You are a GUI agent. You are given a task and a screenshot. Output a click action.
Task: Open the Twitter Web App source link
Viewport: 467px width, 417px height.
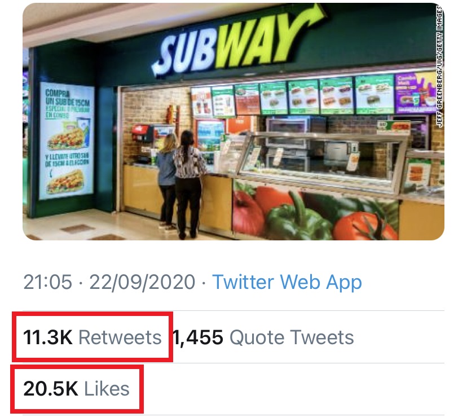(287, 282)
